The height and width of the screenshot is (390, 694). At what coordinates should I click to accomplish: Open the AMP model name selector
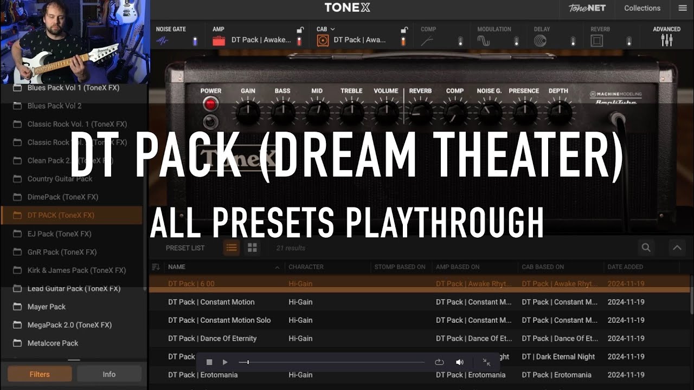(262, 40)
